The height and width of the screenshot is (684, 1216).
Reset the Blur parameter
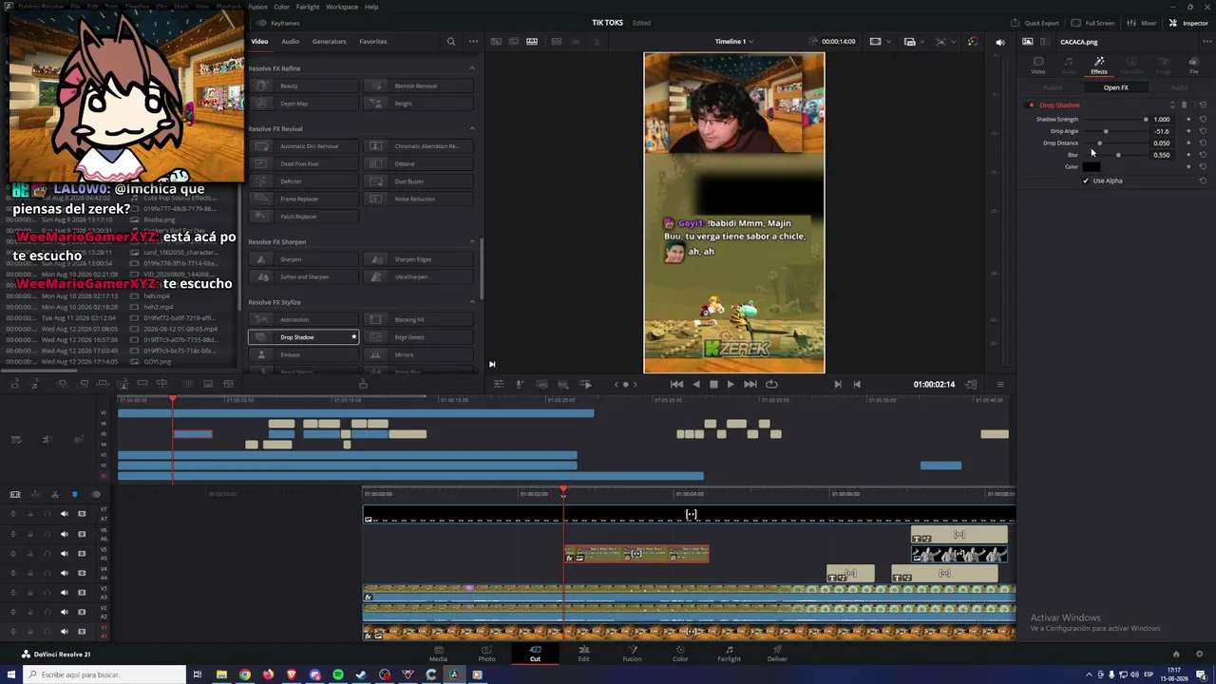(x=1203, y=155)
